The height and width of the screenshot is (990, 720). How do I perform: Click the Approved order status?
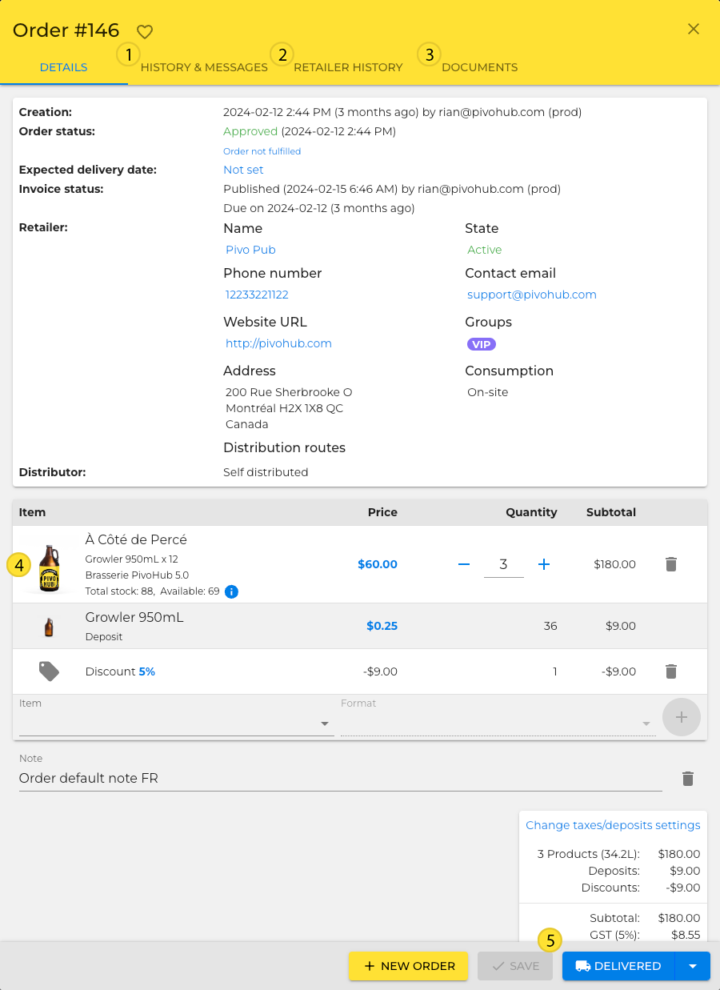(x=250, y=131)
